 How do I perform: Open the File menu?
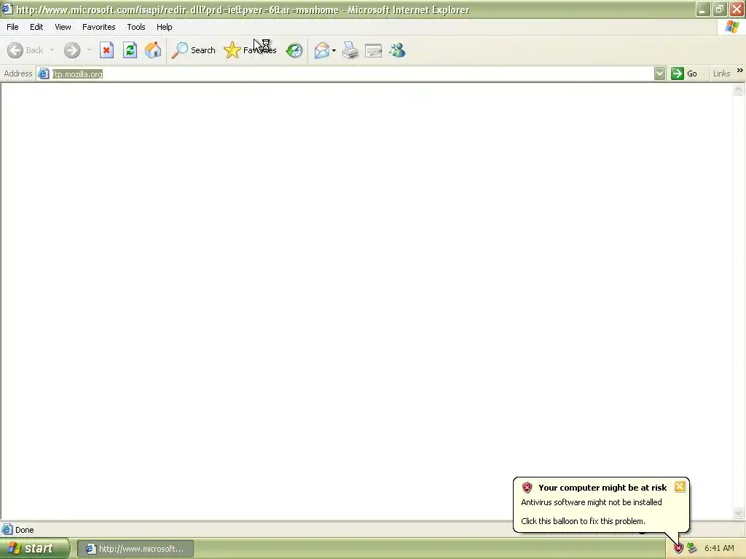point(12,27)
